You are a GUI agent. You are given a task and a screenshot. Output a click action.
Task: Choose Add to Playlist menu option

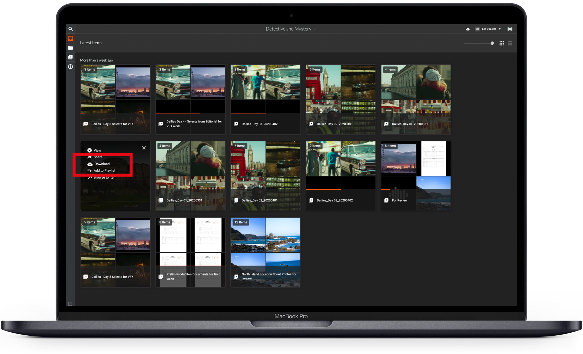pyautogui.click(x=104, y=171)
